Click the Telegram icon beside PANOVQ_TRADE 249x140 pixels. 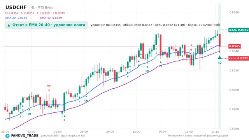click(x=7, y=136)
